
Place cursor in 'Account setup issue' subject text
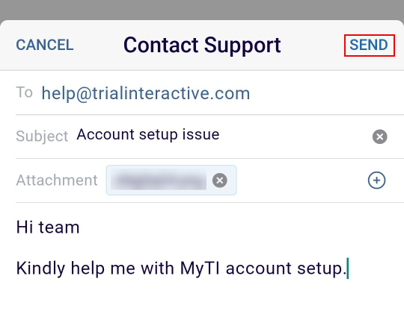coord(148,134)
